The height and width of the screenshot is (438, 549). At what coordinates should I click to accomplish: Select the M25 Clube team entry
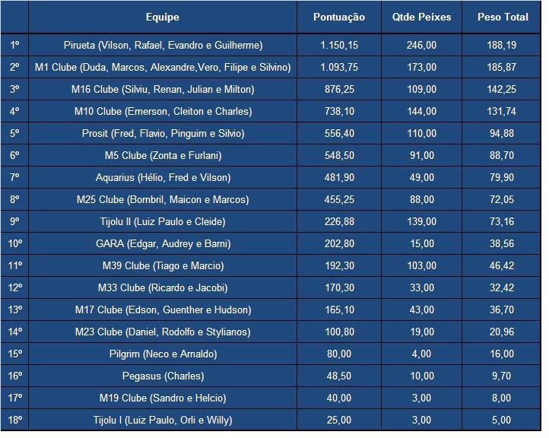pos(163,200)
